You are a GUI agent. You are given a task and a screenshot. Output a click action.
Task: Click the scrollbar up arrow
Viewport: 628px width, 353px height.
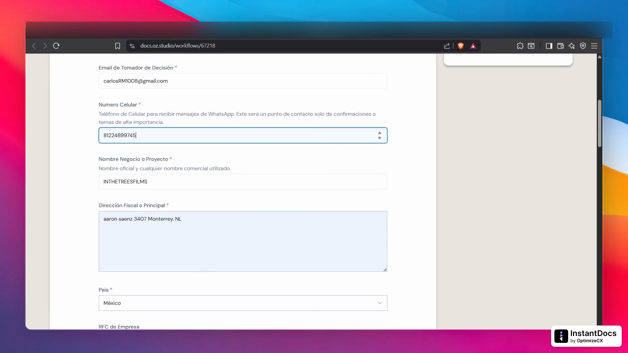600,57
